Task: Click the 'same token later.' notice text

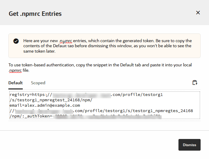Action: [x=39, y=51]
